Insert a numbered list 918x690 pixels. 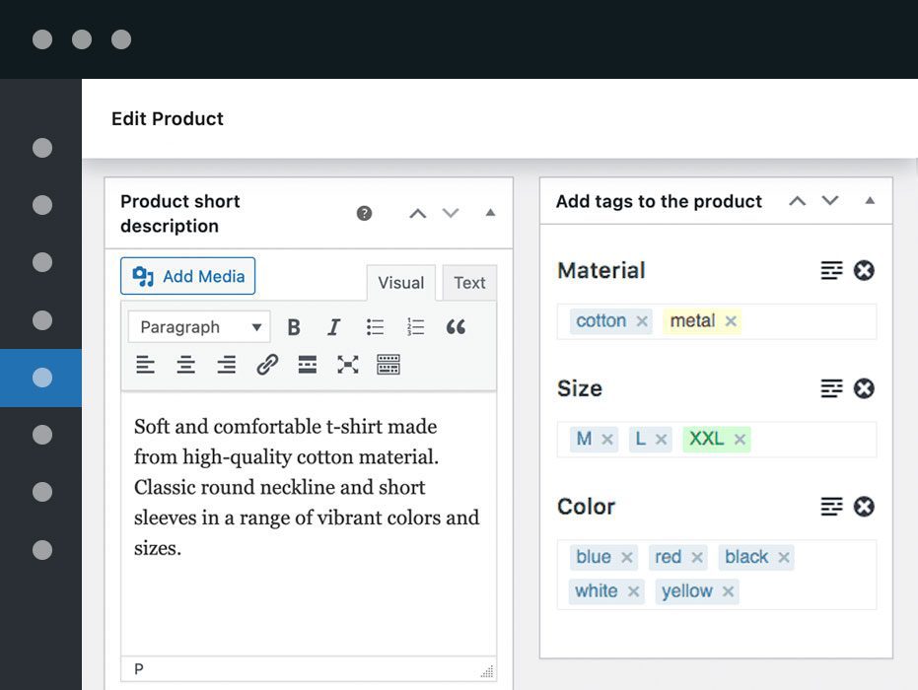(415, 327)
